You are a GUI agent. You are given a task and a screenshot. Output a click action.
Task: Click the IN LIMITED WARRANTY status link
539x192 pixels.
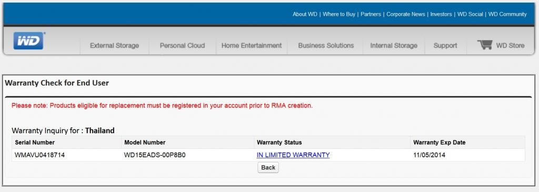(293, 155)
